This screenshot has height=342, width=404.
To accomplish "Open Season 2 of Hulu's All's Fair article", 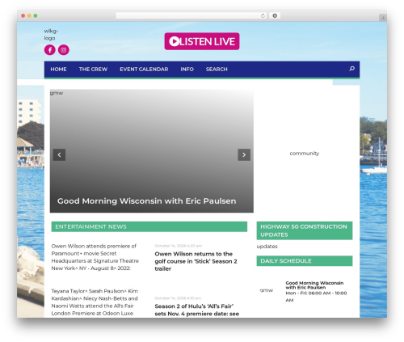I will point(197,310).
